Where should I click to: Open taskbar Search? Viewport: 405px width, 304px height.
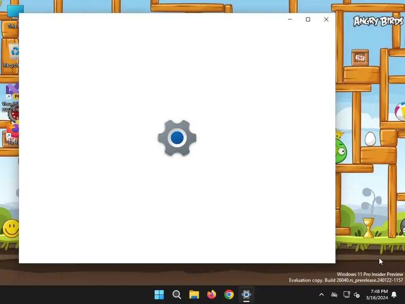tap(177, 294)
